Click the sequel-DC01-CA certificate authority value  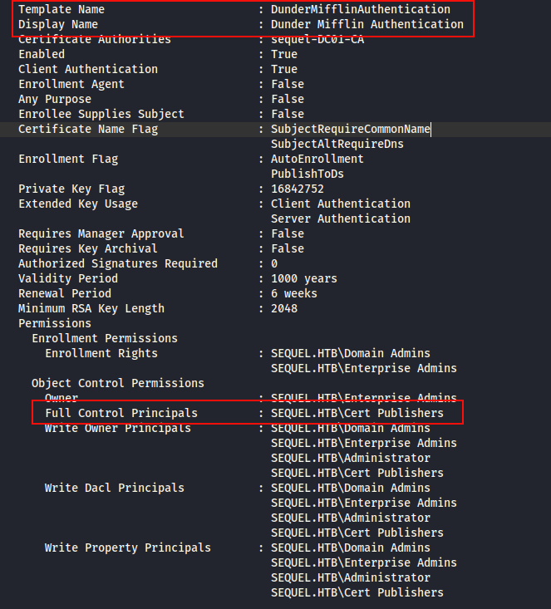click(317, 39)
